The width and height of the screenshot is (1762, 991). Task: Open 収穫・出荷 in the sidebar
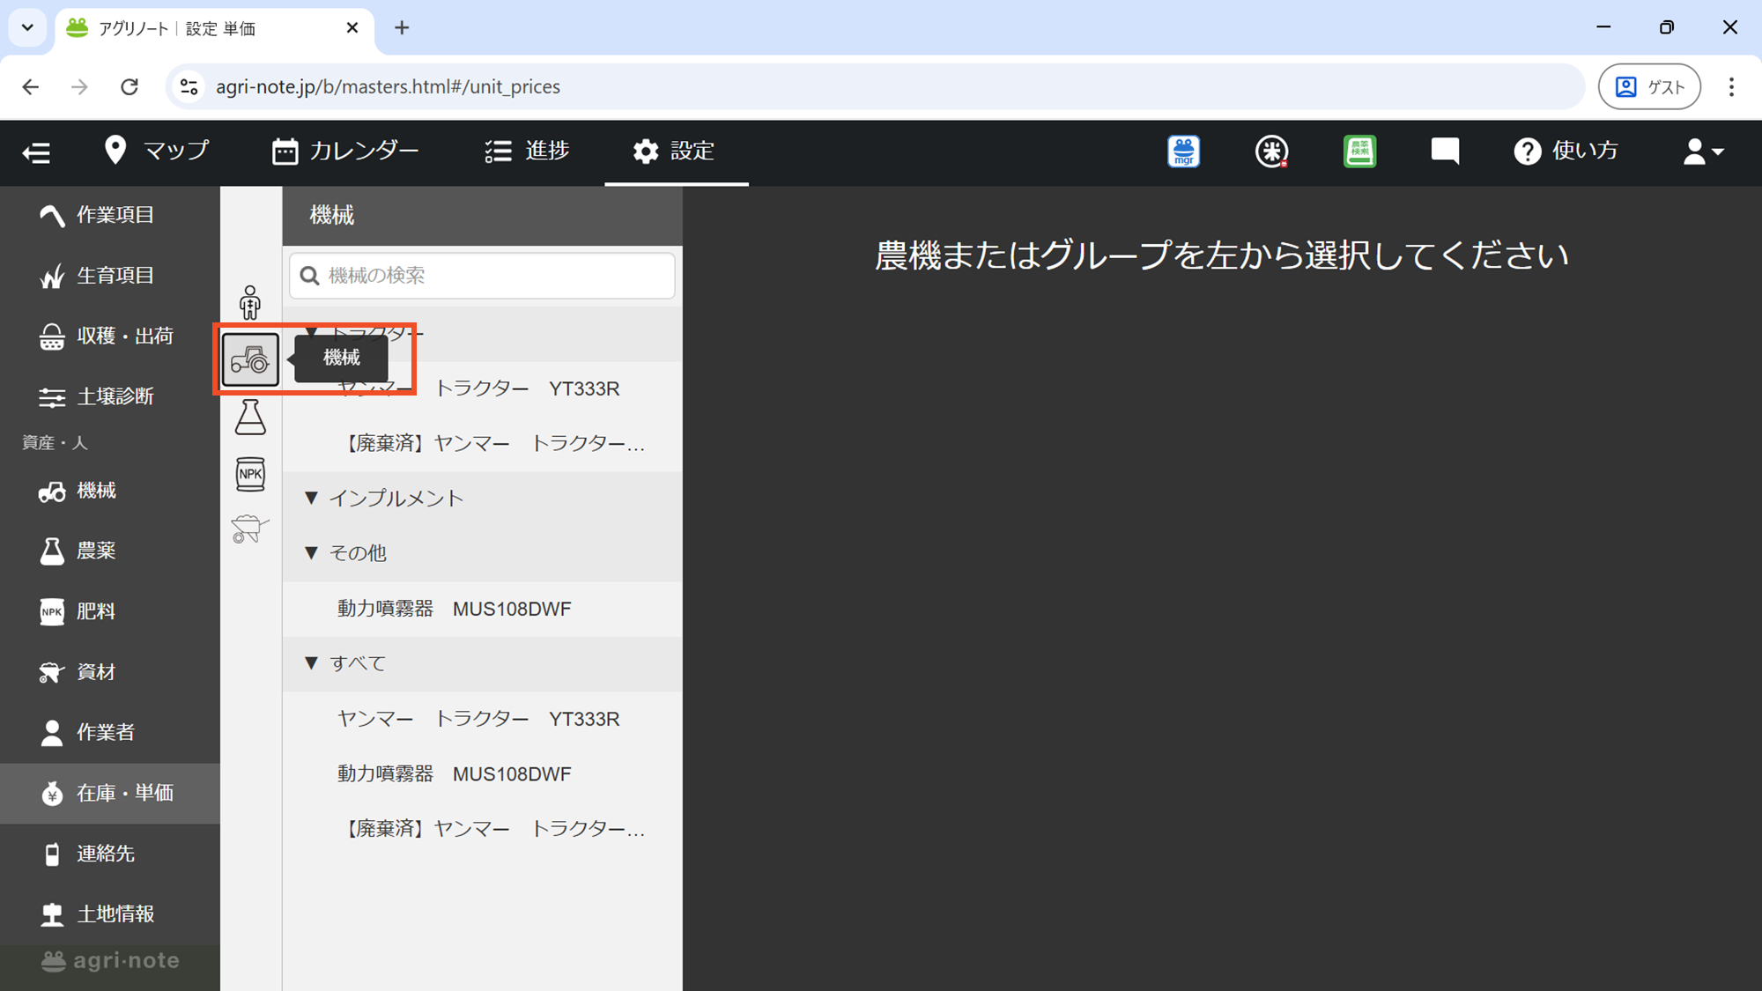110,336
